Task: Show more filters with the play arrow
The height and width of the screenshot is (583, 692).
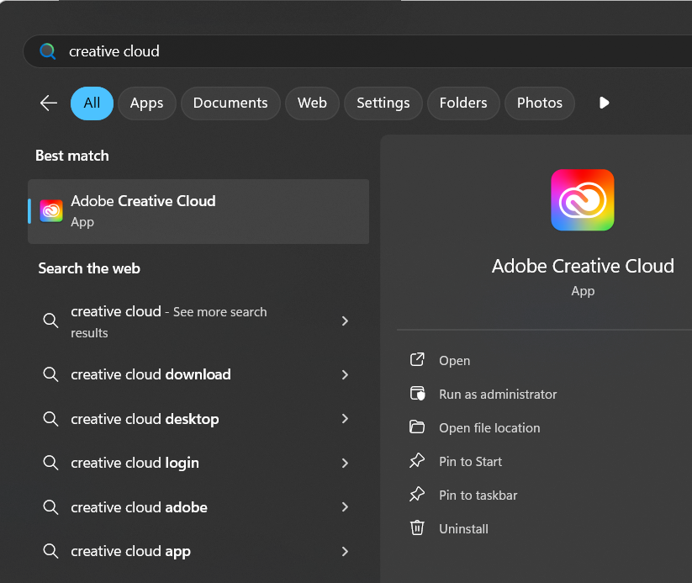Action: tap(605, 103)
